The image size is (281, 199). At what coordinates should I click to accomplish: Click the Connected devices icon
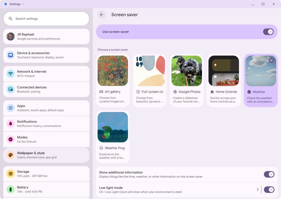(11, 89)
